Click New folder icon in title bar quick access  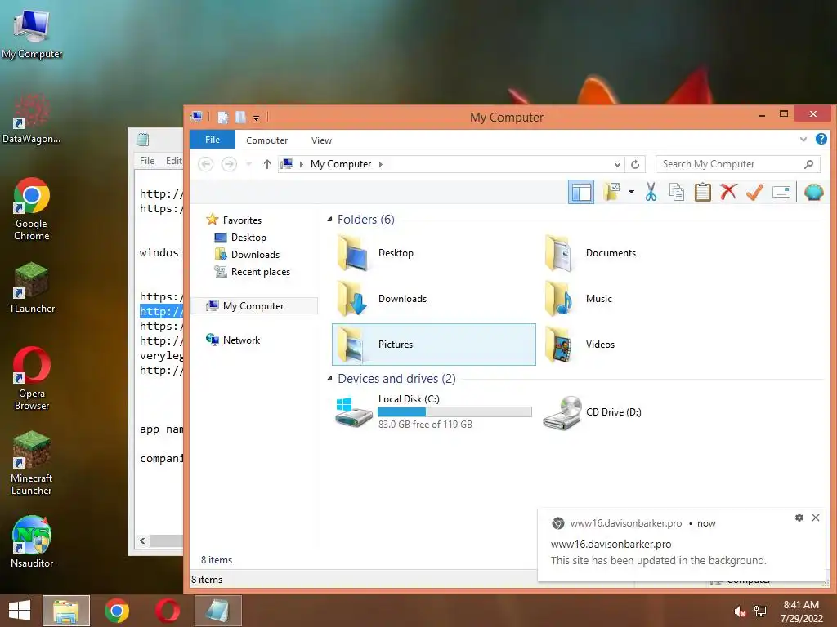pos(241,118)
